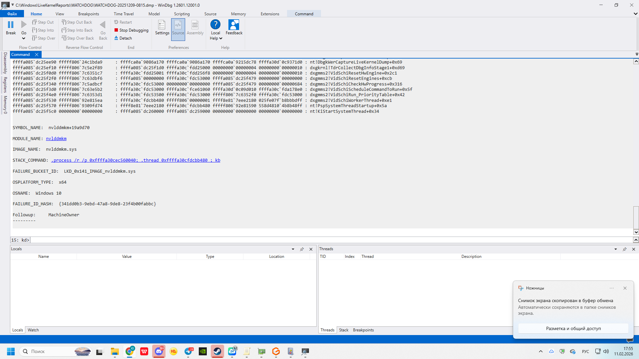Expand the Go button dropdown arrow

pyautogui.click(x=24, y=39)
